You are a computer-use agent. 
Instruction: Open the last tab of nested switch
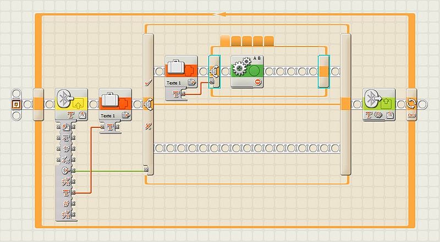pyautogui.click(x=269, y=41)
